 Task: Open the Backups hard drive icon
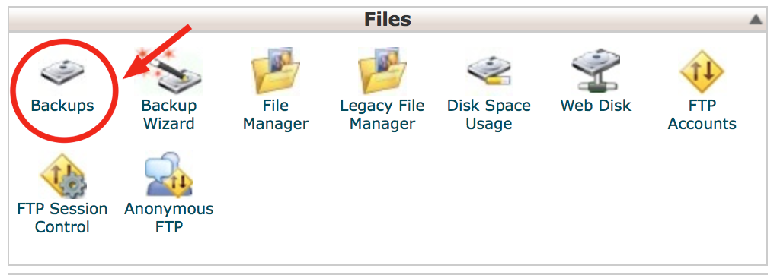[62, 71]
